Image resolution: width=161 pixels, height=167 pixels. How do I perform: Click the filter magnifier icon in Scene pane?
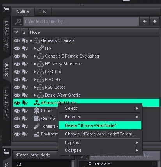point(18,21)
